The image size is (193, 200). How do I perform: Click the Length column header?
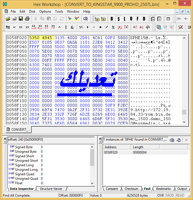[145, 147]
